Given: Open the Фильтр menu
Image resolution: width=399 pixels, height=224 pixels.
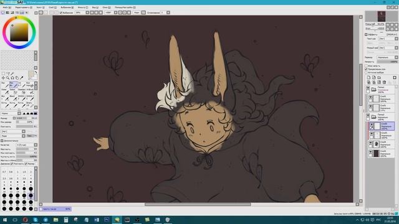Looking at the screenshot, I should point(83,7).
